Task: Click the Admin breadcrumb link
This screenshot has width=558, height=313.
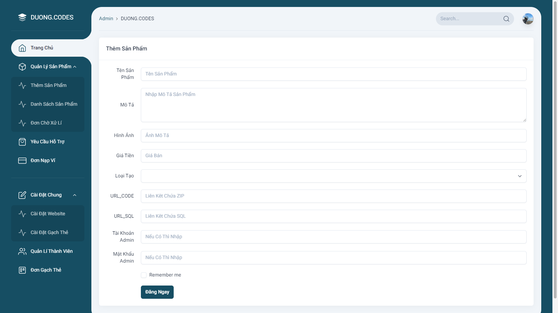Action: [106, 19]
